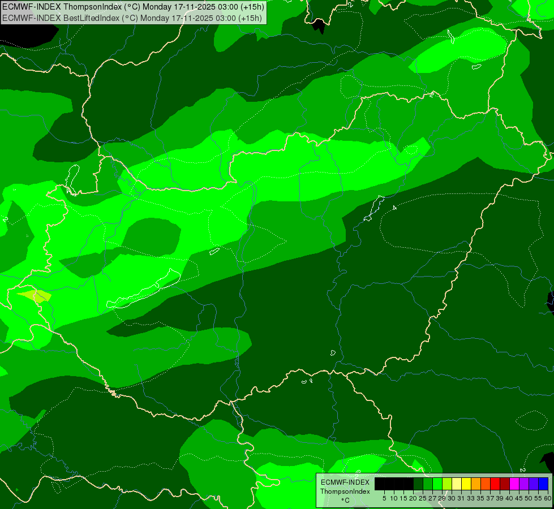Click the ThompsonIndex title line at top

(133, 7)
